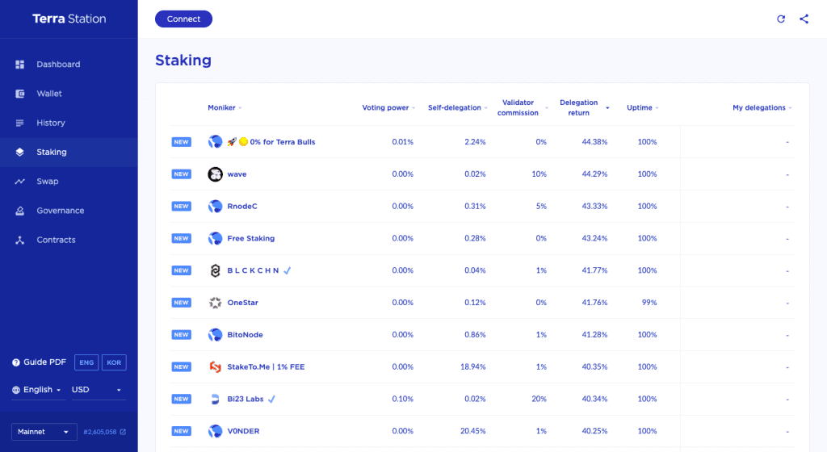This screenshot has width=827, height=452.
Task: Sort by the Delegation return column
Action: (x=584, y=107)
